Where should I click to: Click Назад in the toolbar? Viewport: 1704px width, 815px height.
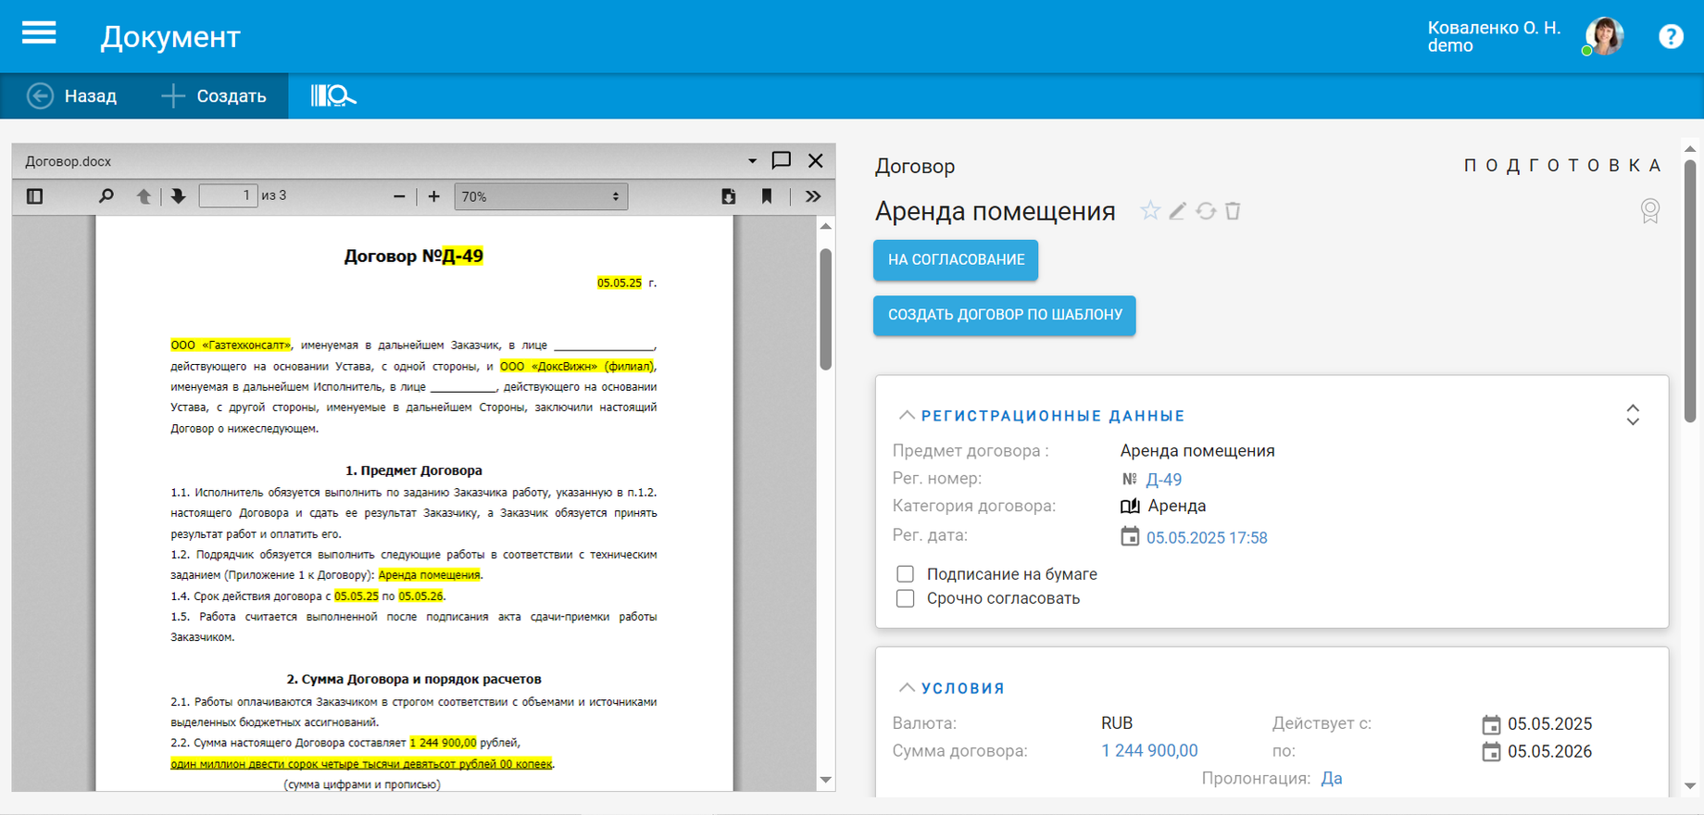point(72,96)
